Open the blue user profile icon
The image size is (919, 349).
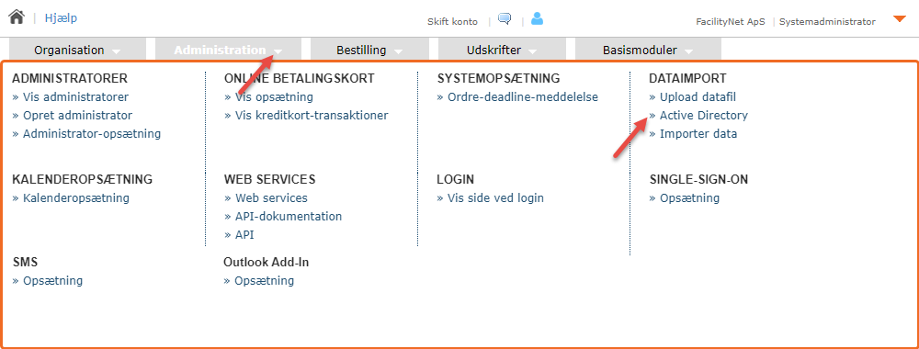click(x=537, y=18)
